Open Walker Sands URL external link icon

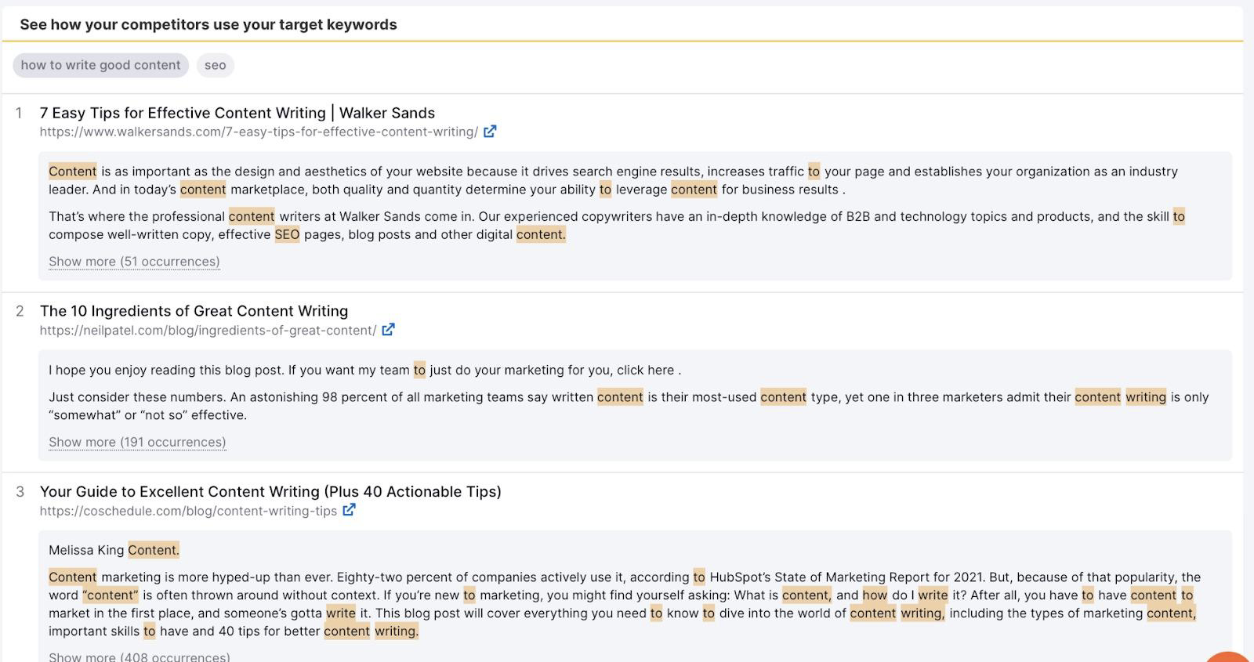(x=490, y=132)
